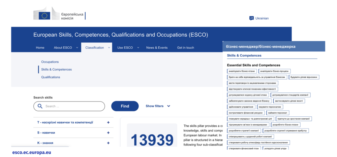Expand S - навички plus icon

pos(108,133)
